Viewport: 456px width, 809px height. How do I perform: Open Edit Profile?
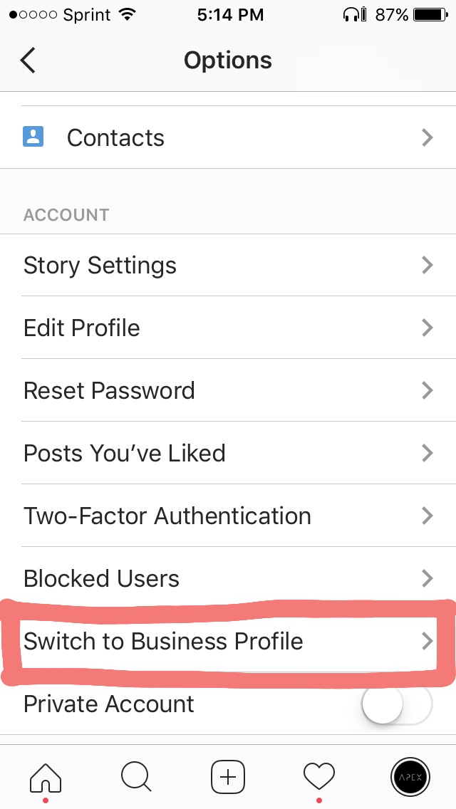tap(82, 328)
